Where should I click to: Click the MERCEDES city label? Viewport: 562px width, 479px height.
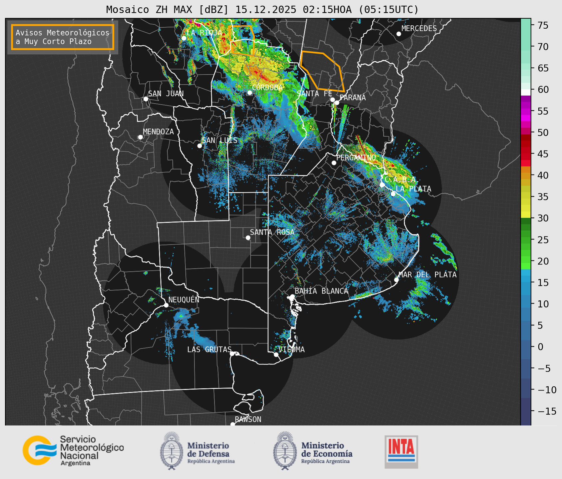419,29
